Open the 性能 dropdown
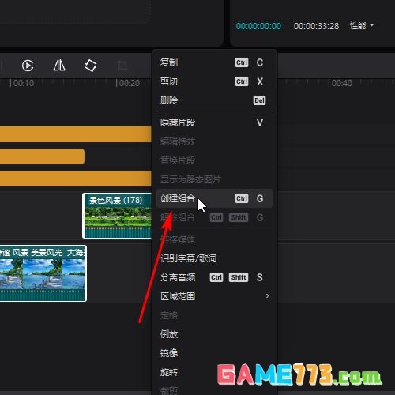395x395 pixels. click(362, 26)
